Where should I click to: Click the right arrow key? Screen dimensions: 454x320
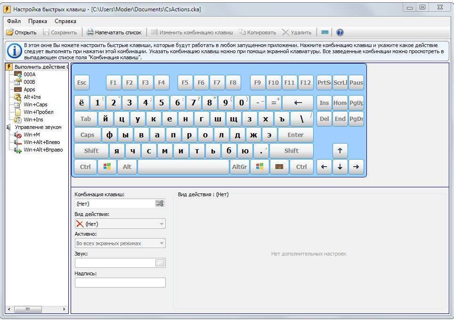click(x=356, y=167)
